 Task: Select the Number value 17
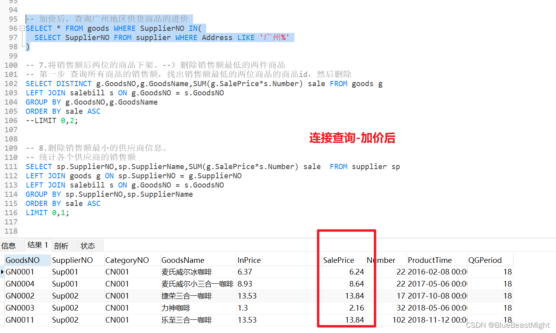point(386,296)
